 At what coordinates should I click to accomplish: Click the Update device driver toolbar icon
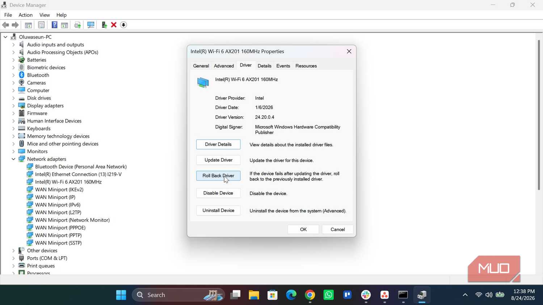[77, 25]
